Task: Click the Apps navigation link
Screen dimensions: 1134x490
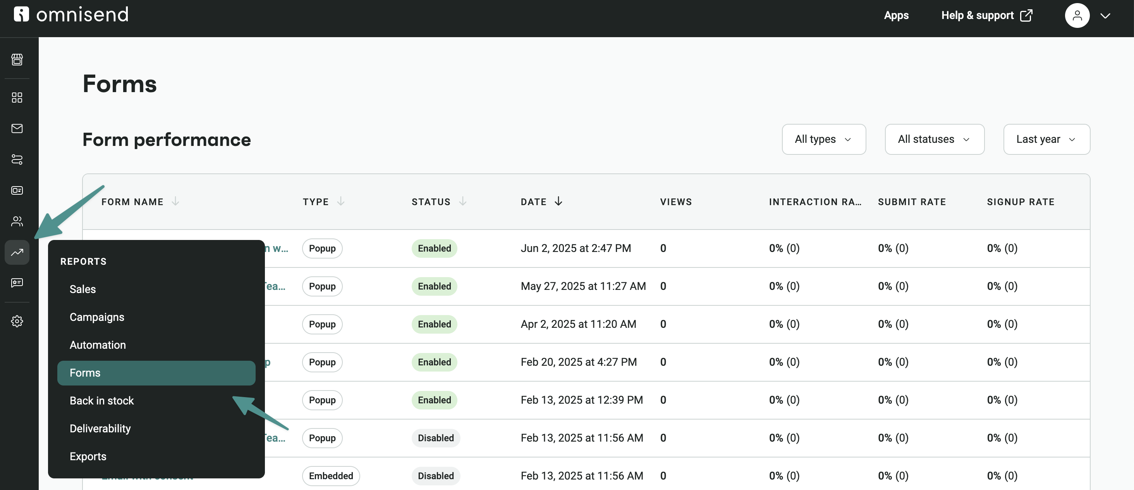Action: tap(896, 15)
